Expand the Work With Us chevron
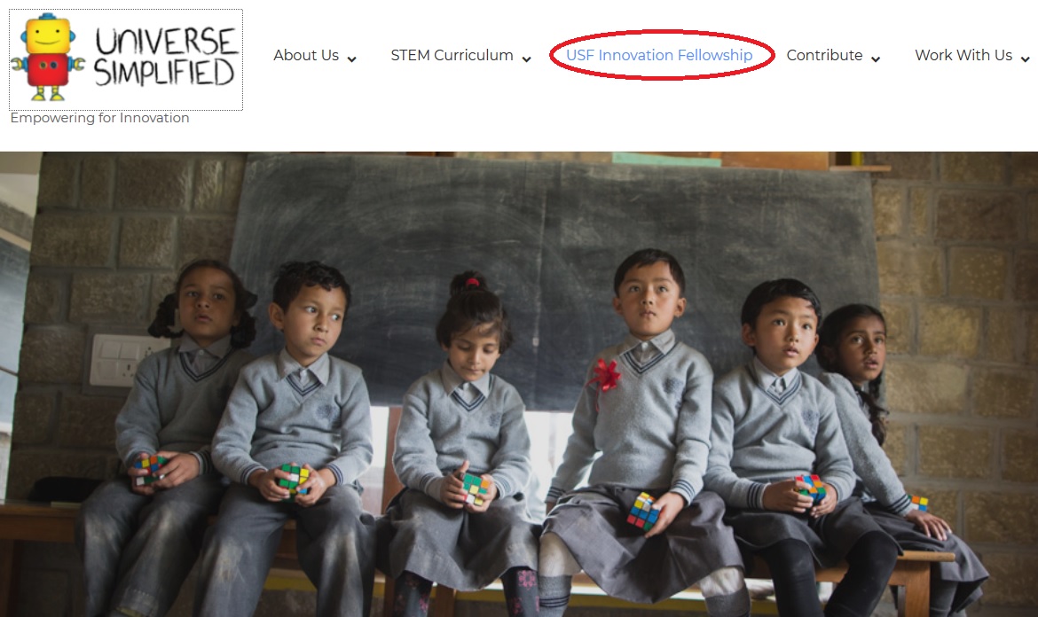The height and width of the screenshot is (617, 1038). click(1025, 59)
